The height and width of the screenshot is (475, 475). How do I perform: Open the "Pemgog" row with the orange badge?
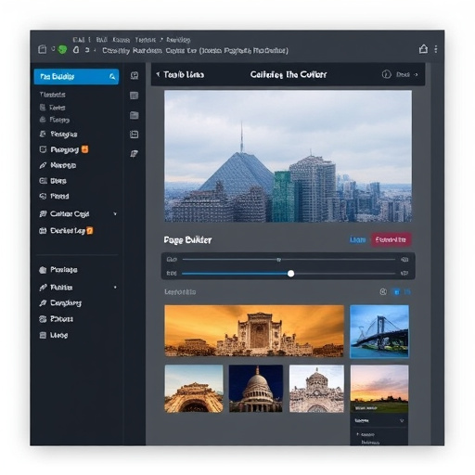(64, 149)
